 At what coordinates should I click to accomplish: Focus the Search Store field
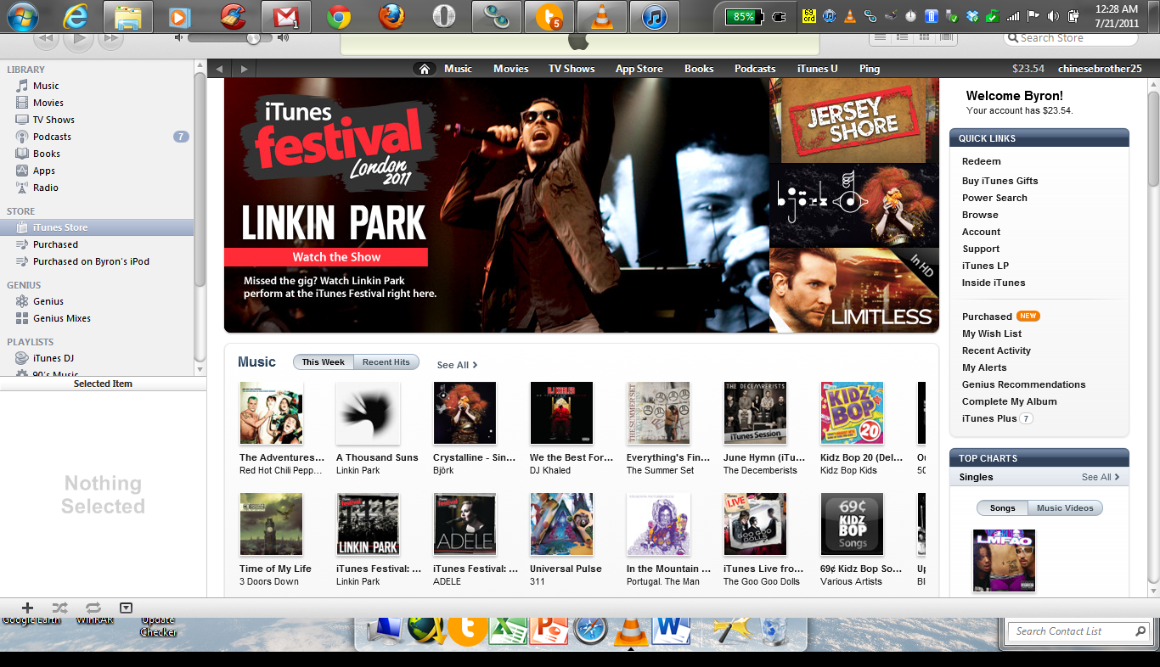(1070, 38)
